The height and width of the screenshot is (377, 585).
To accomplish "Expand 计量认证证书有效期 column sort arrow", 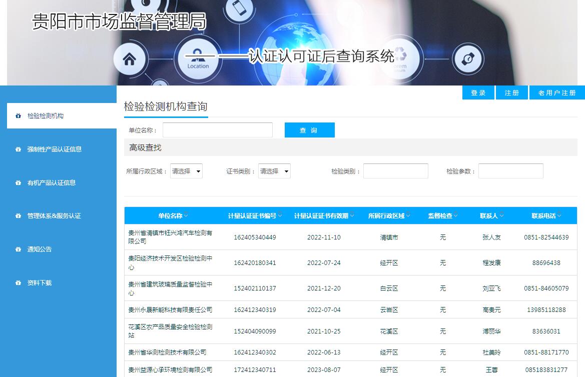I will [x=352, y=216].
